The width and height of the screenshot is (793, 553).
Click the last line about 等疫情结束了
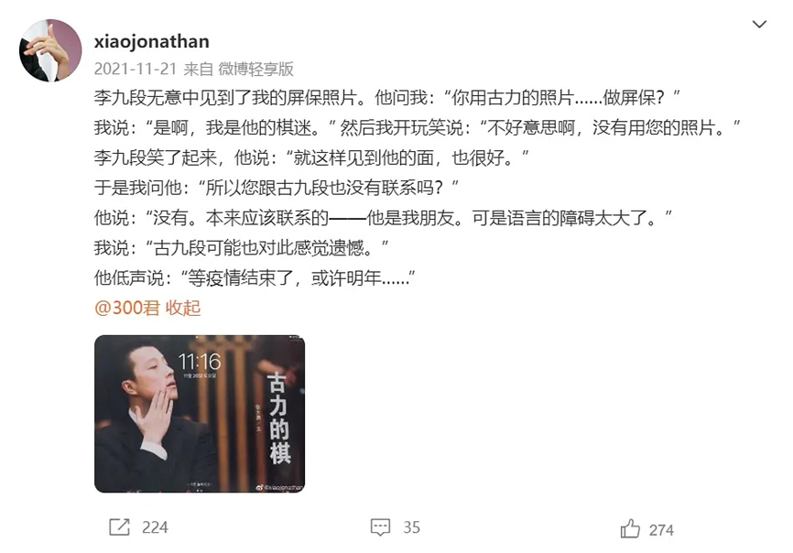(x=255, y=277)
